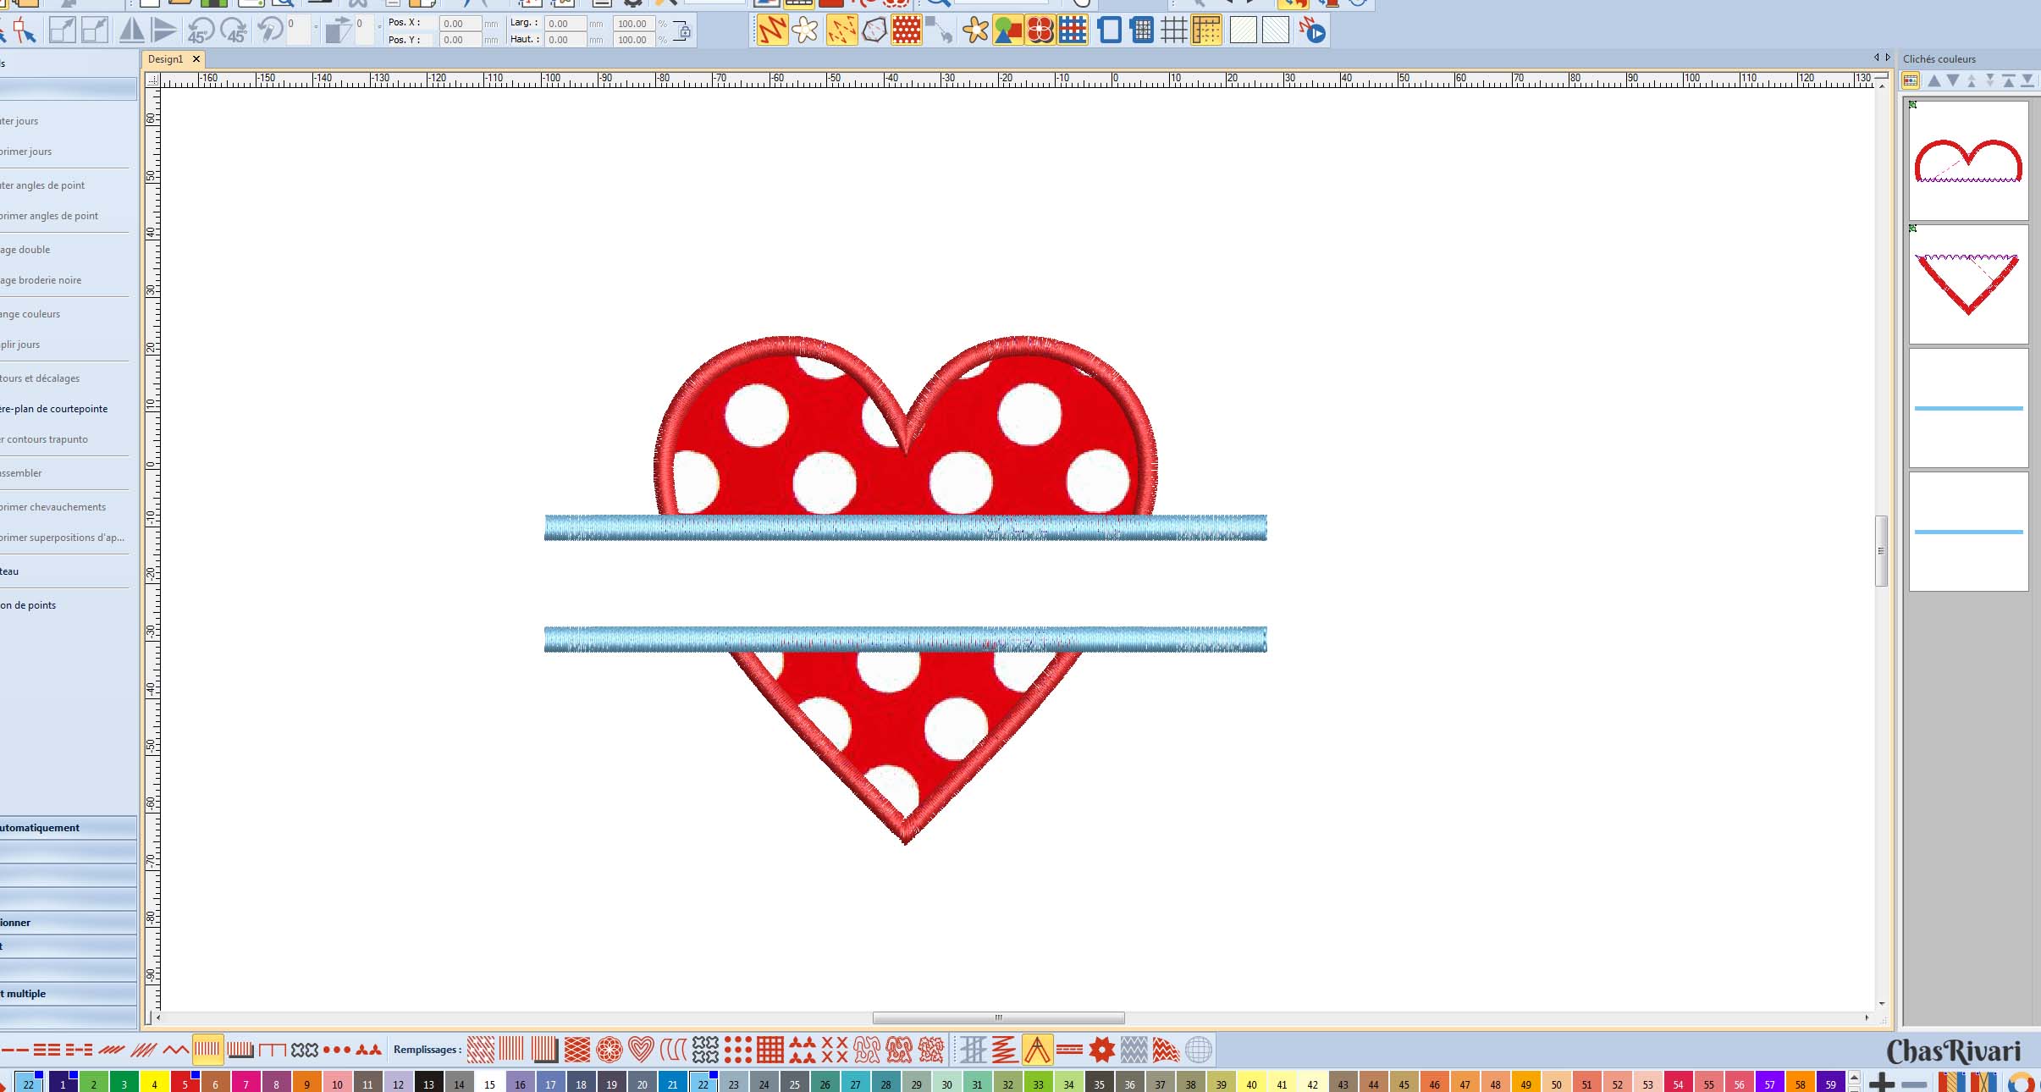Select the 'age double' menu entry
Image resolution: width=2041 pixels, height=1092 pixels.
(x=25, y=250)
